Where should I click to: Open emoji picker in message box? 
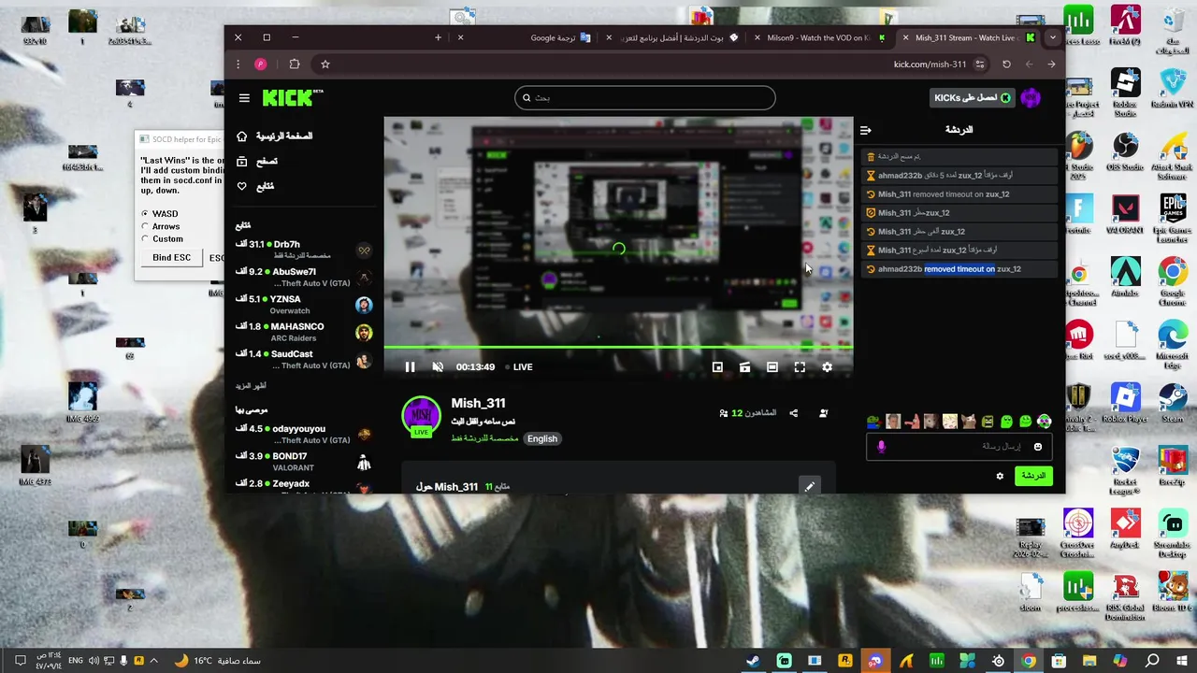[x=1038, y=447]
